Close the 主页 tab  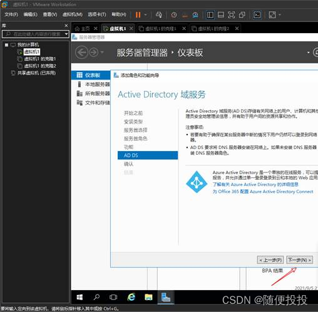tap(96, 28)
